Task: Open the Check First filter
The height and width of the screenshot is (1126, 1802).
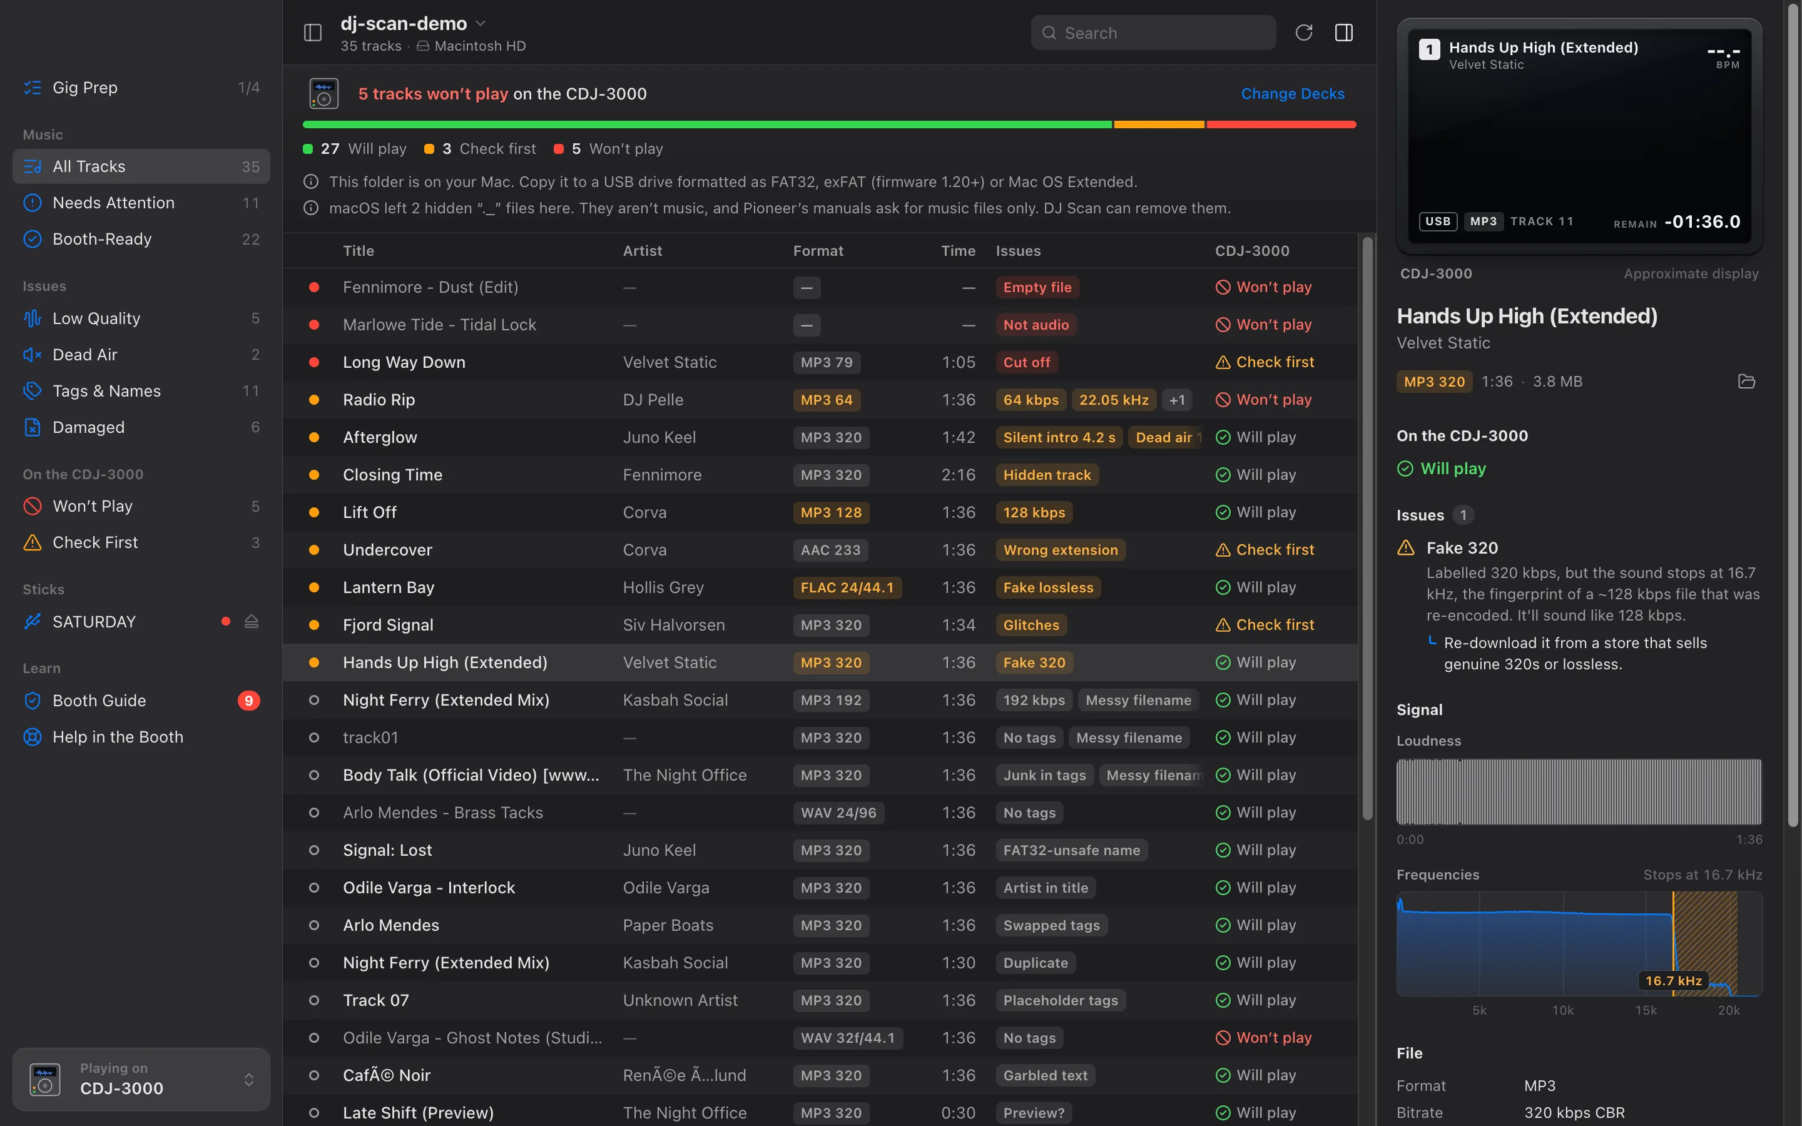Action: point(141,543)
